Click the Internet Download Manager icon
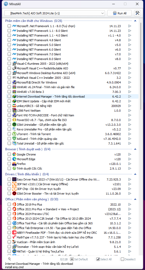This screenshot has width=145, height=270. click(x=14, y=96)
